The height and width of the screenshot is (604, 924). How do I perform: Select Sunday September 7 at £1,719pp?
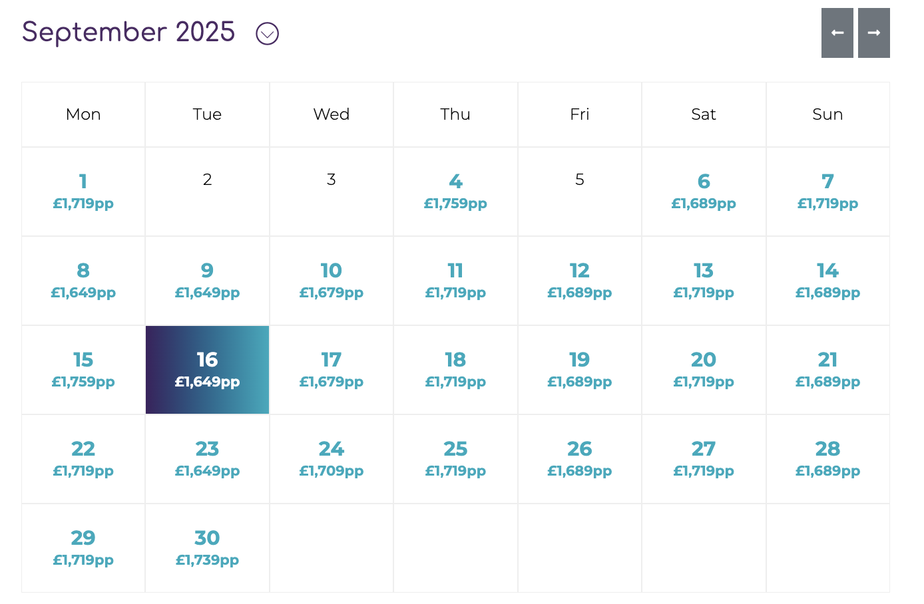827,192
